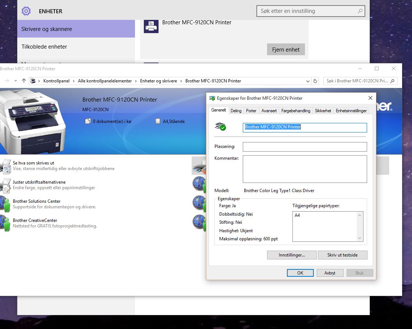This screenshot has height=329, width=412.
Task: Click 'A4,Stående' paper setting text
Action: pyautogui.click(x=174, y=121)
